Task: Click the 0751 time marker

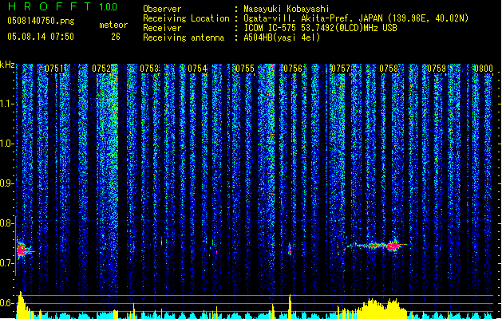Action: pyautogui.click(x=54, y=69)
